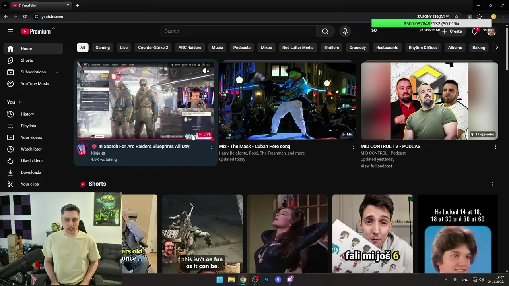509x286 pixels.
Task: Click Ninja's live channel avatar
Action: (82, 149)
